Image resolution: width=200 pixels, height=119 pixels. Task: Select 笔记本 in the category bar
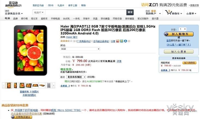pos(34,19)
